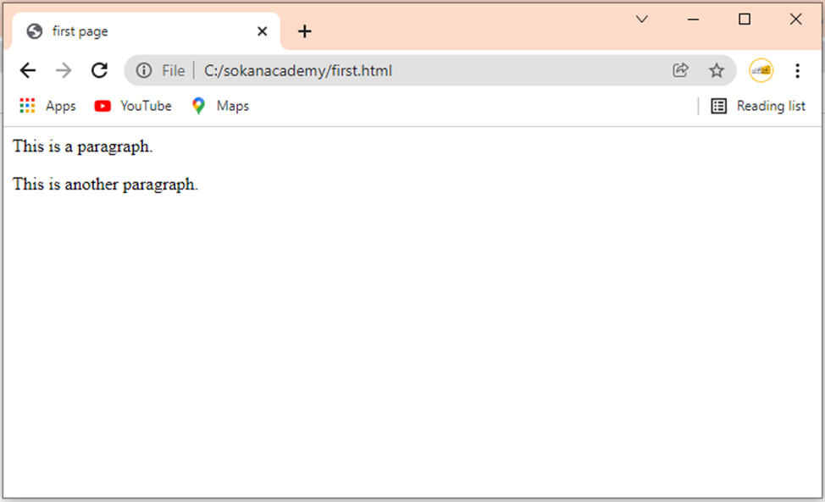Open the profile avatar icon
The image size is (825, 502).
tap(761, 70)
